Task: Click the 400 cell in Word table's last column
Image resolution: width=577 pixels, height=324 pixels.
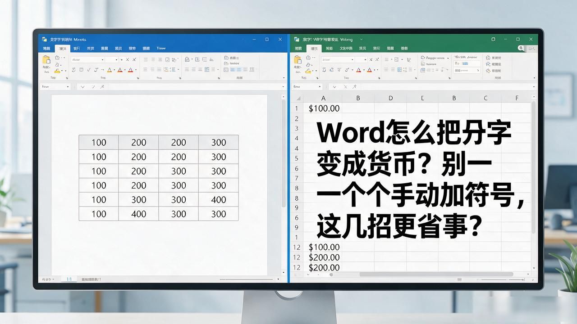Action: click(219, 200)
